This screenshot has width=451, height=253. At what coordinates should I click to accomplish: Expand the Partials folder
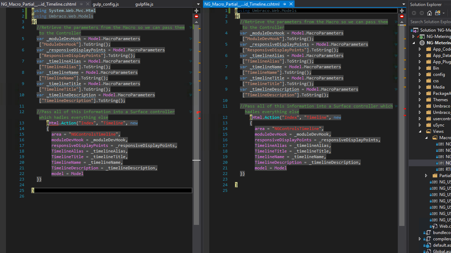point(426,175)
